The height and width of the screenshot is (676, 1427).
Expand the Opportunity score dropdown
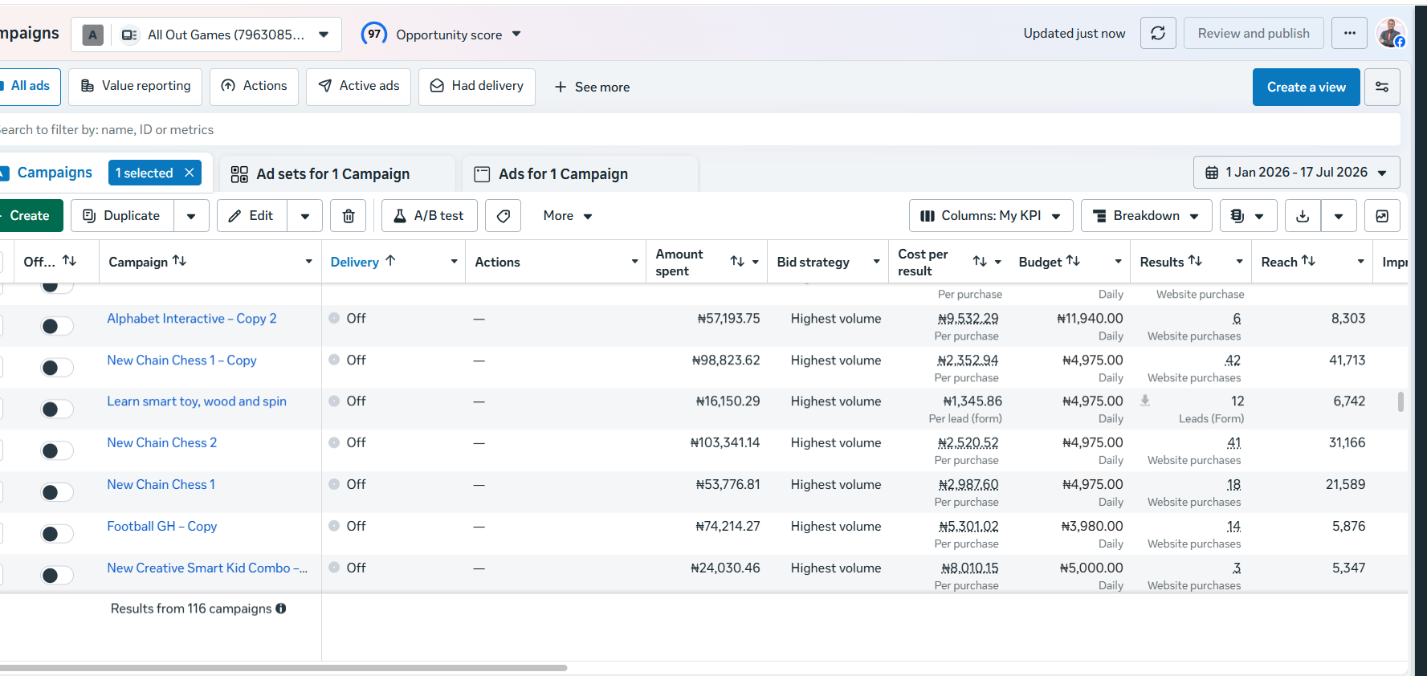[x=516, y=34]
